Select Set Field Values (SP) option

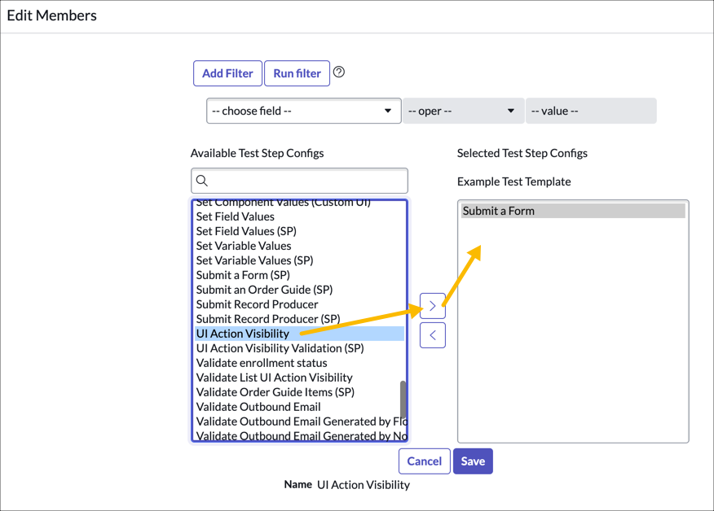[x=246, y=231]
